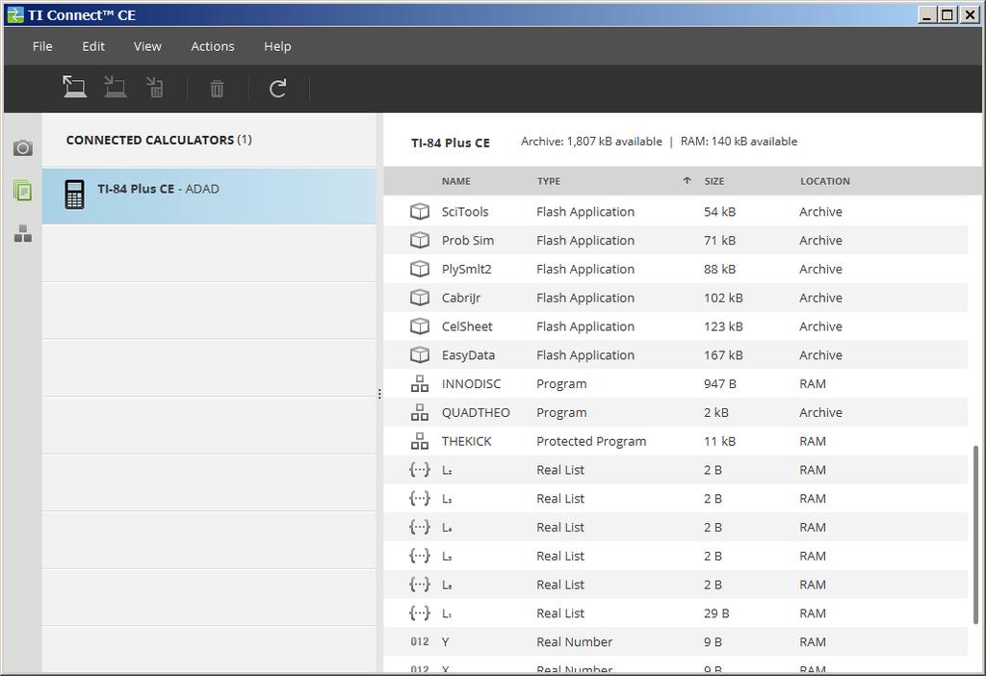This screenshot has height=676, width=986.
Task: Click the dimmed send to calculators toolbar icon
Action: pos(155,87)
